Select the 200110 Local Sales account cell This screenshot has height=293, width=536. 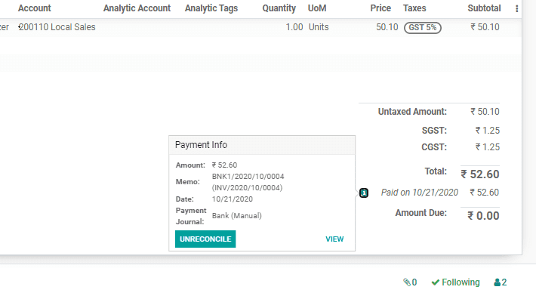click(x=57, y=27)
